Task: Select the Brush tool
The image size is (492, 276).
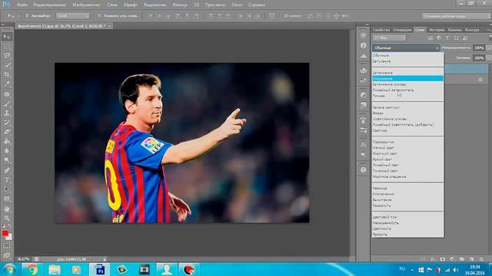Action: point(7,103)
